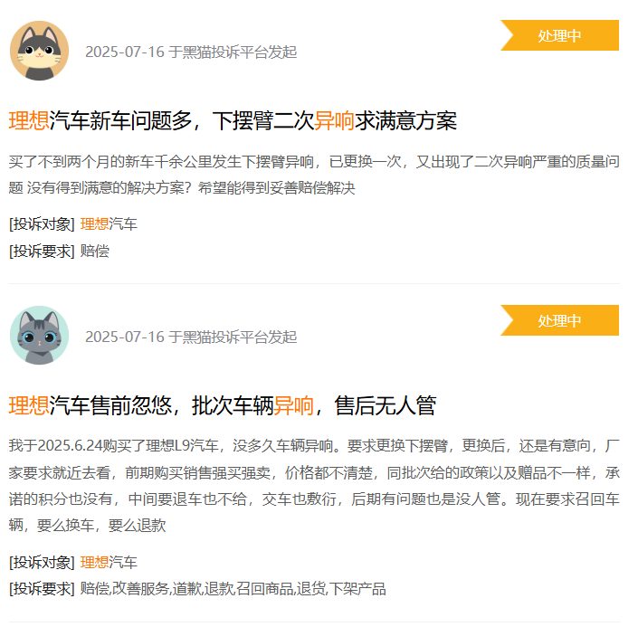The width and height of the screenshot is (638, 627).
Task: Click the first post date 2025-07-16 于黑猫投诉平台发起
Action: coord(191,52)
